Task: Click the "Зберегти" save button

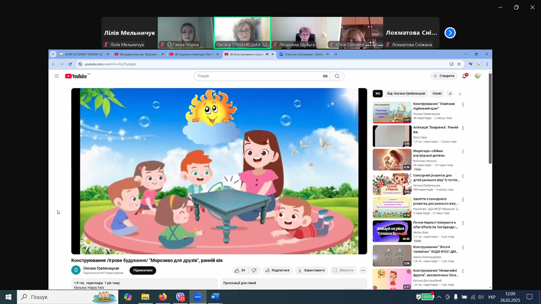Action: [343, 271]
